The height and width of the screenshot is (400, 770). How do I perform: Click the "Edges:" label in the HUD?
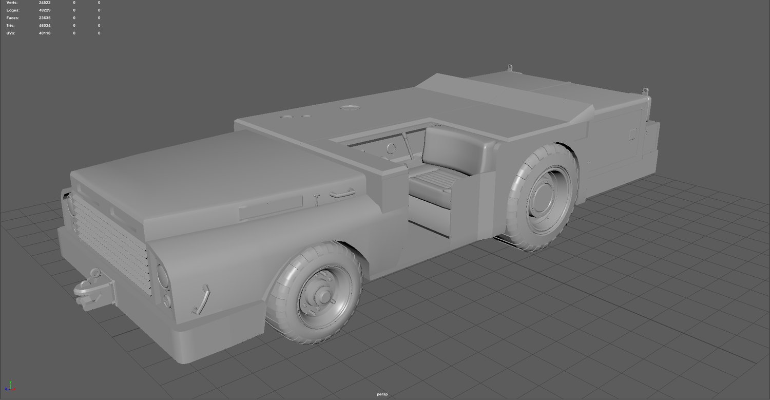coord(12,10)
